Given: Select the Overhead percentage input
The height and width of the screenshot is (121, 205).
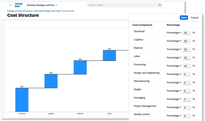Looking at the screenshot, I should (x=187, y=33).
